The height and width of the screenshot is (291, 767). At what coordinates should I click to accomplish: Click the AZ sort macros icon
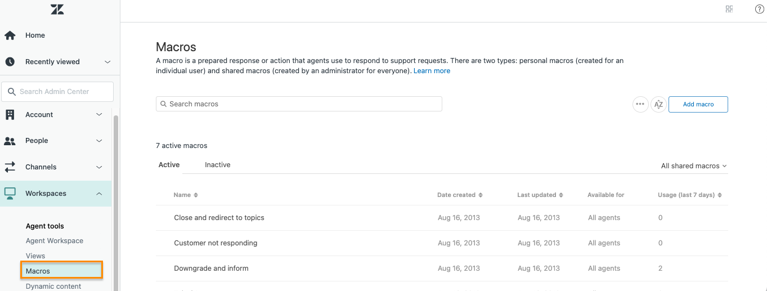(658, 104)
